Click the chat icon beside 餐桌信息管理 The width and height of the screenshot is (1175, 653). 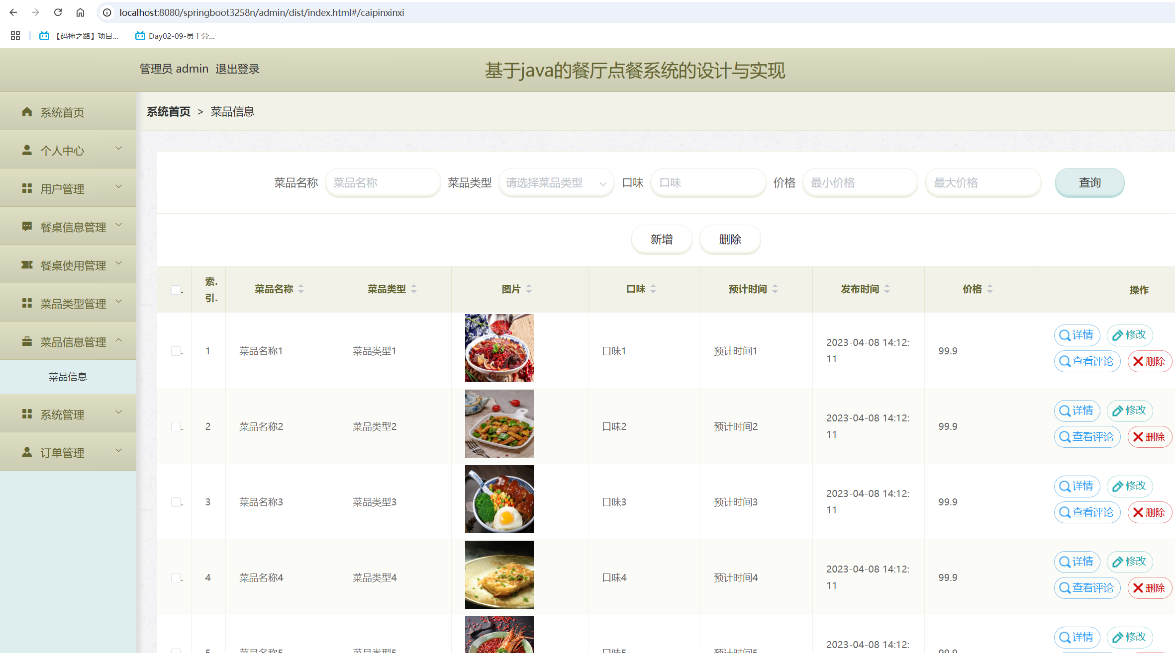click(27, 227)
